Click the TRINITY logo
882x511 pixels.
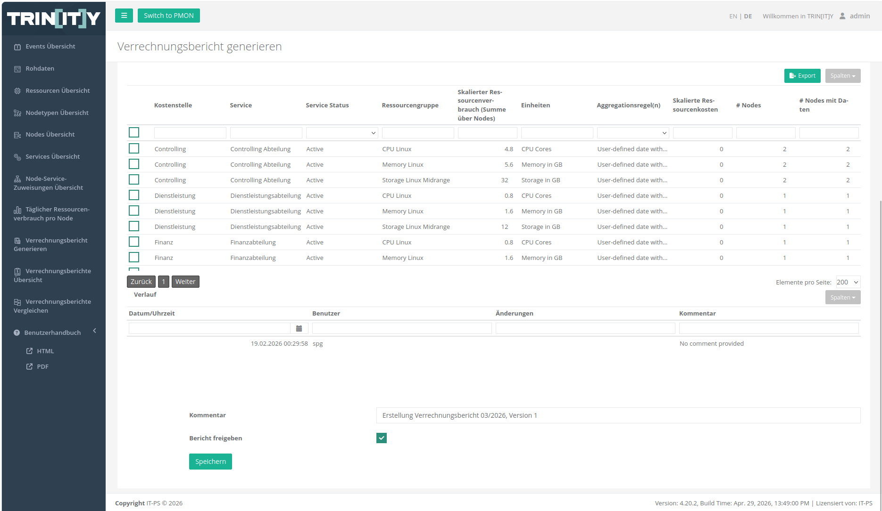pos(54,18)
